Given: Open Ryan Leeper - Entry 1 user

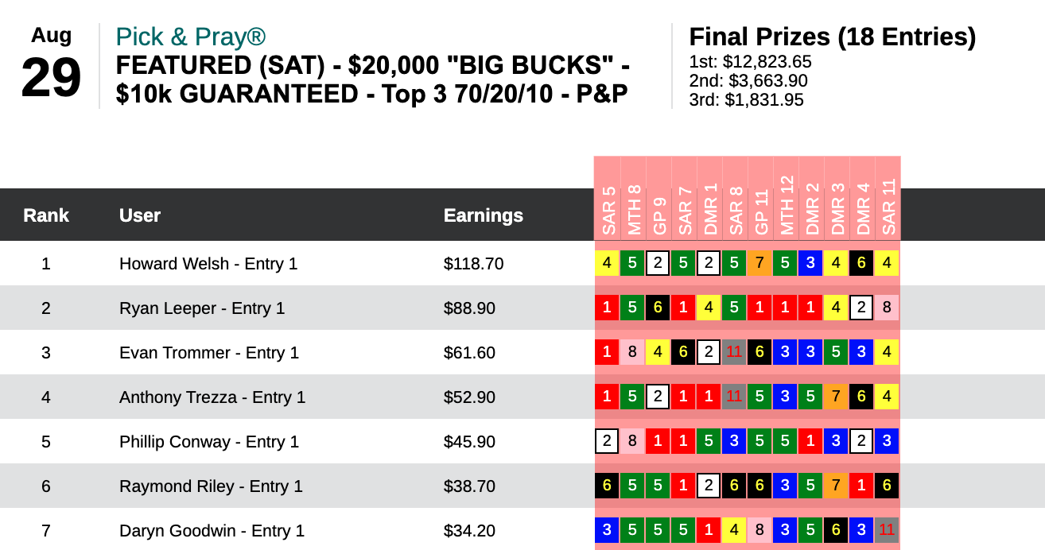Looking at the screenshot, I should pyautogui.click(x=202, y=308).
